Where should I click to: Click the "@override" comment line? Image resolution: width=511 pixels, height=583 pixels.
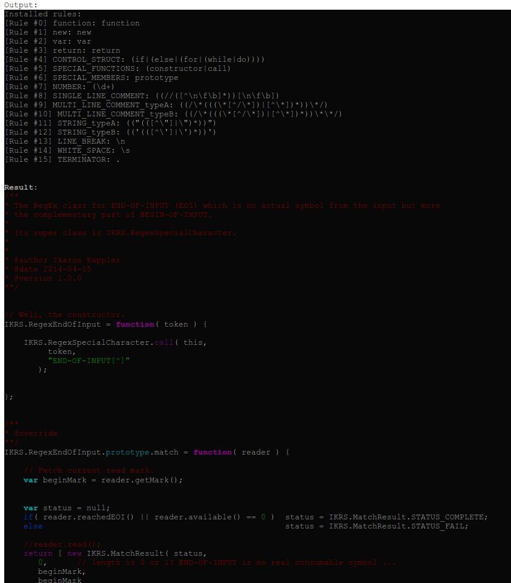point(33,434)
